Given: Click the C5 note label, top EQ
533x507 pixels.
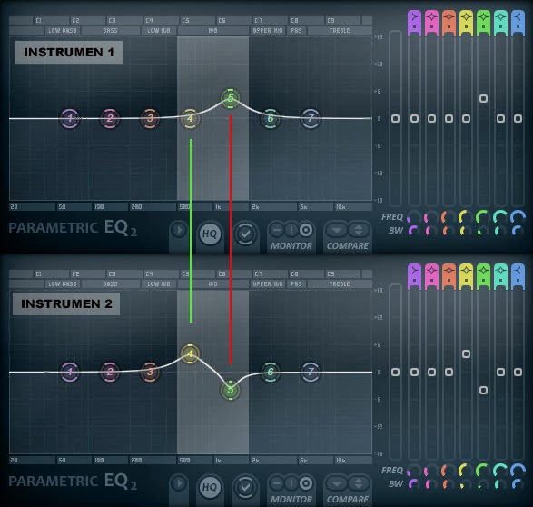Looking at the screenshot, I should point(185,21).
